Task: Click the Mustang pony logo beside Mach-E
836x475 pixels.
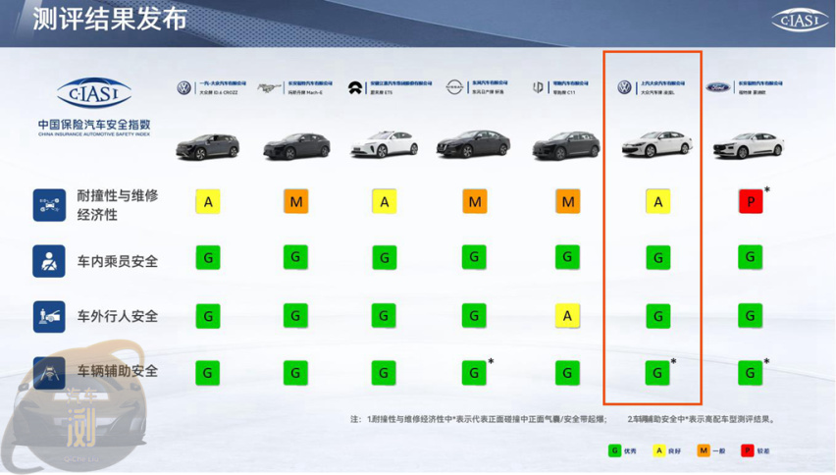Action: tap(269, 88)
